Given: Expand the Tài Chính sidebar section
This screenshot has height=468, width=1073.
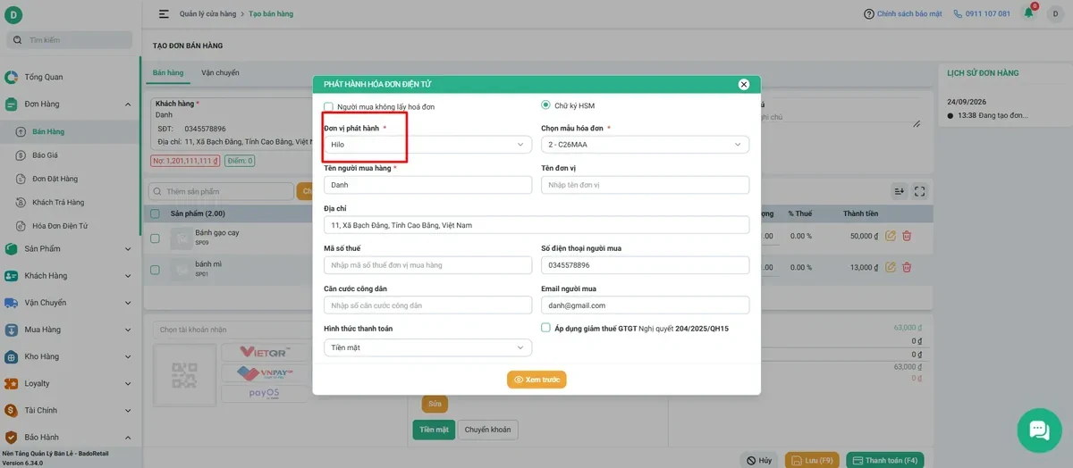Looking at the screenshot, I should coord(70,411).
